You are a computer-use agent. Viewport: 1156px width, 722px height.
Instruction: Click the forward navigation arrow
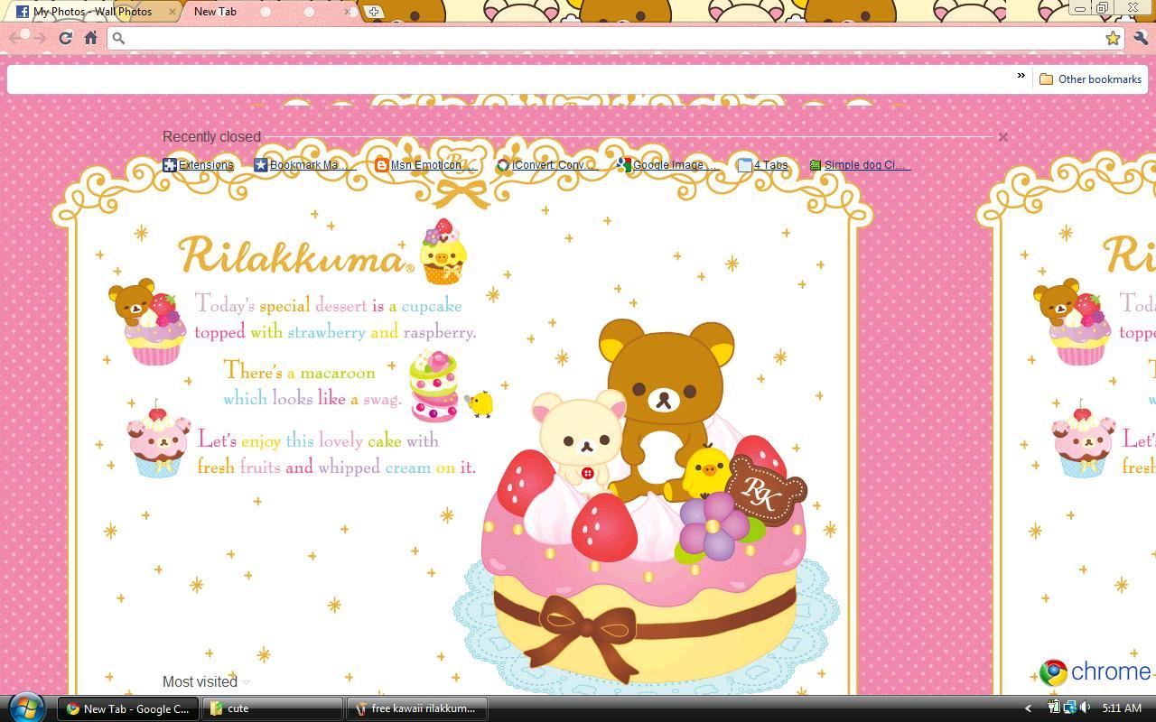click(x=39, y=38)
